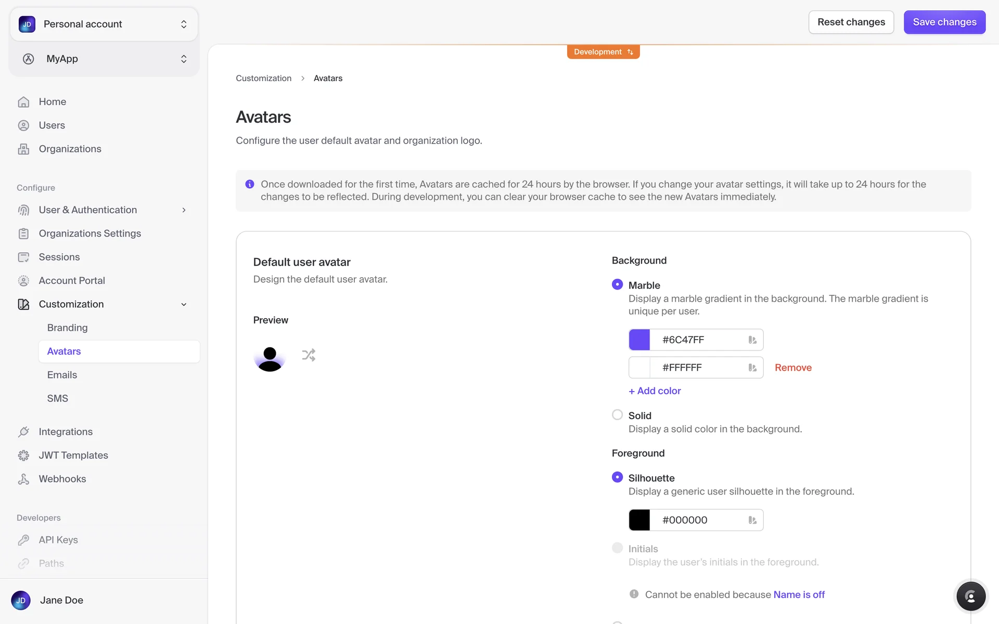Expand User & Authentication submenu
The height and width of the screenshot is (624, 999).
click(184, 210)
